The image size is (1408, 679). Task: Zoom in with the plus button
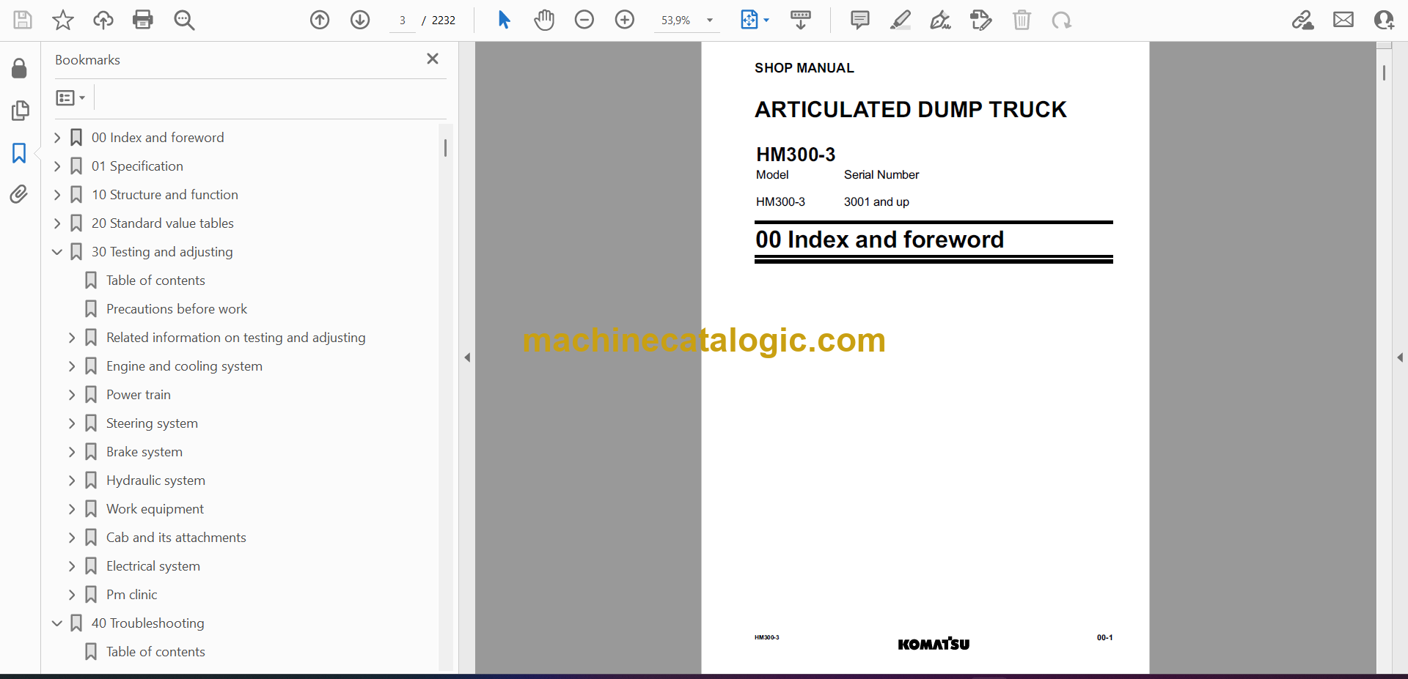point(625,20)
